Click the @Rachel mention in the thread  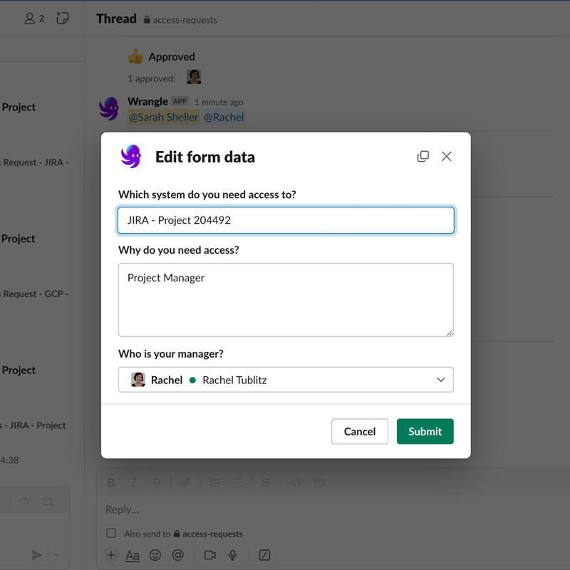point(224,117)
